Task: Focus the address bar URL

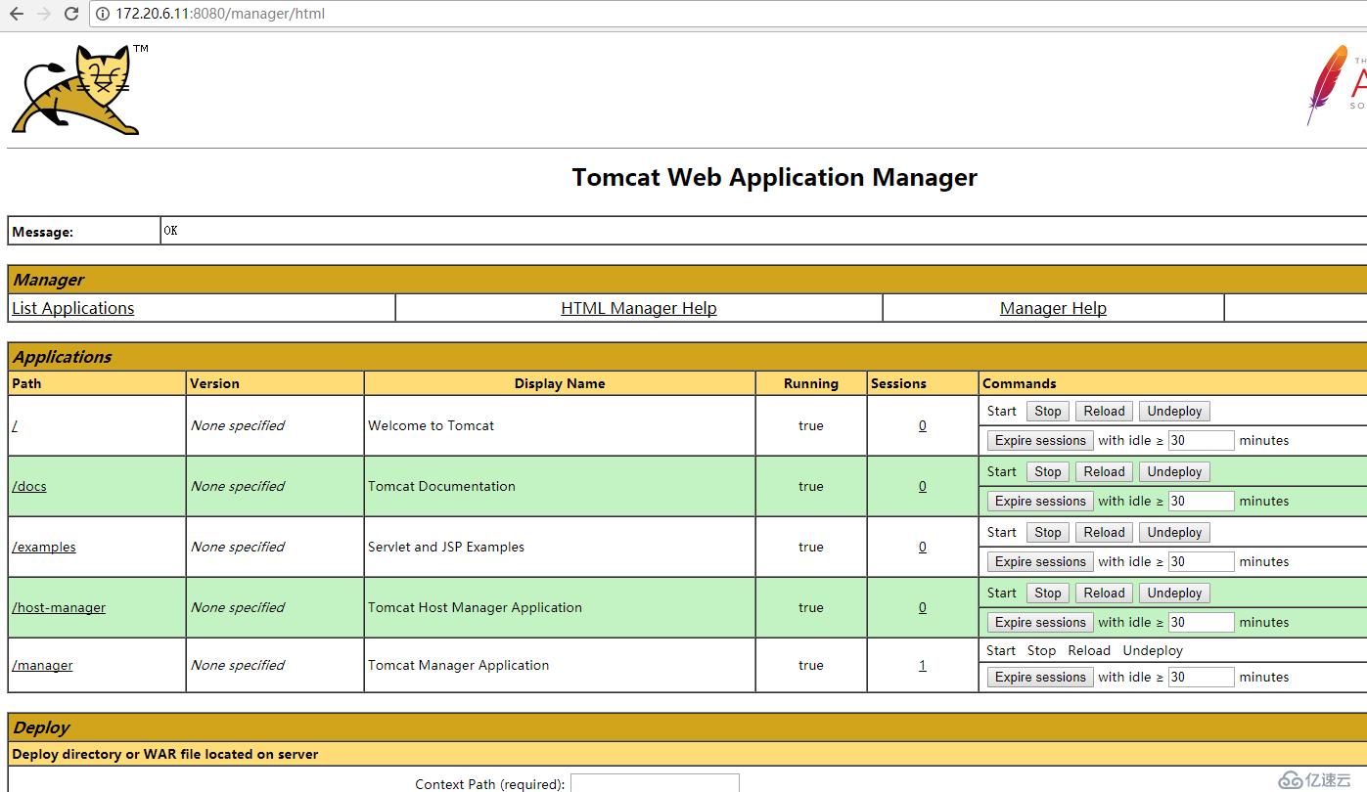Action: pos(220,14)
